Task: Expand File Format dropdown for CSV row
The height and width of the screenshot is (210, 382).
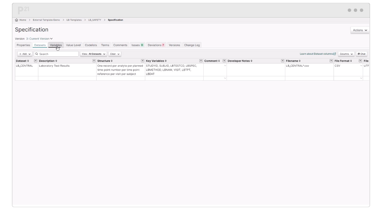Action: click(x=361, y=66)
